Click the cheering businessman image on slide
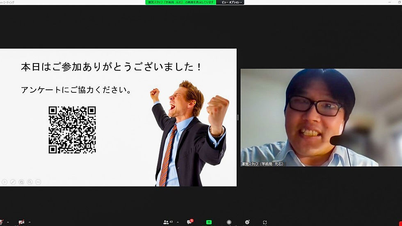 tap(190, 133)
